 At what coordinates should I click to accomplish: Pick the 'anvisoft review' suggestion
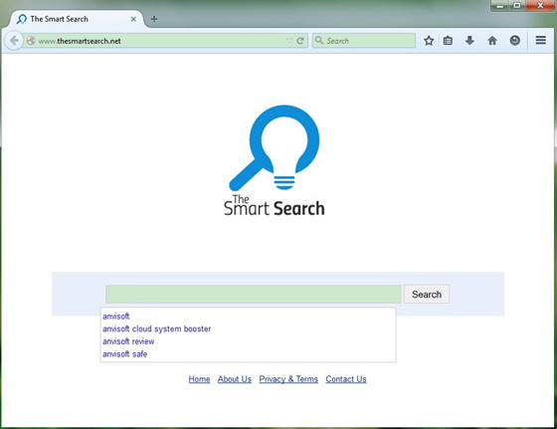(128, 341)
